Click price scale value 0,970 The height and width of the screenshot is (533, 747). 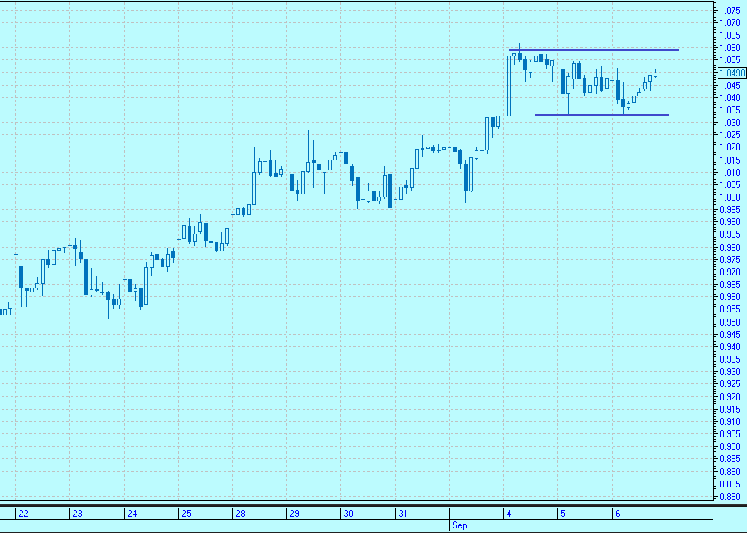click(x=730, y=272)
